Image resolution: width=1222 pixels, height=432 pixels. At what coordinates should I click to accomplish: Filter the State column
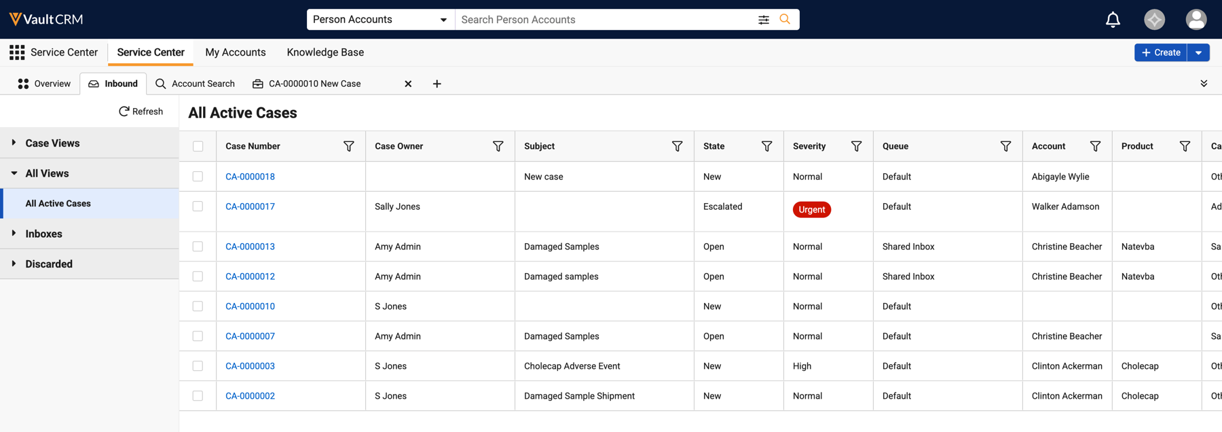pos(766,146)
